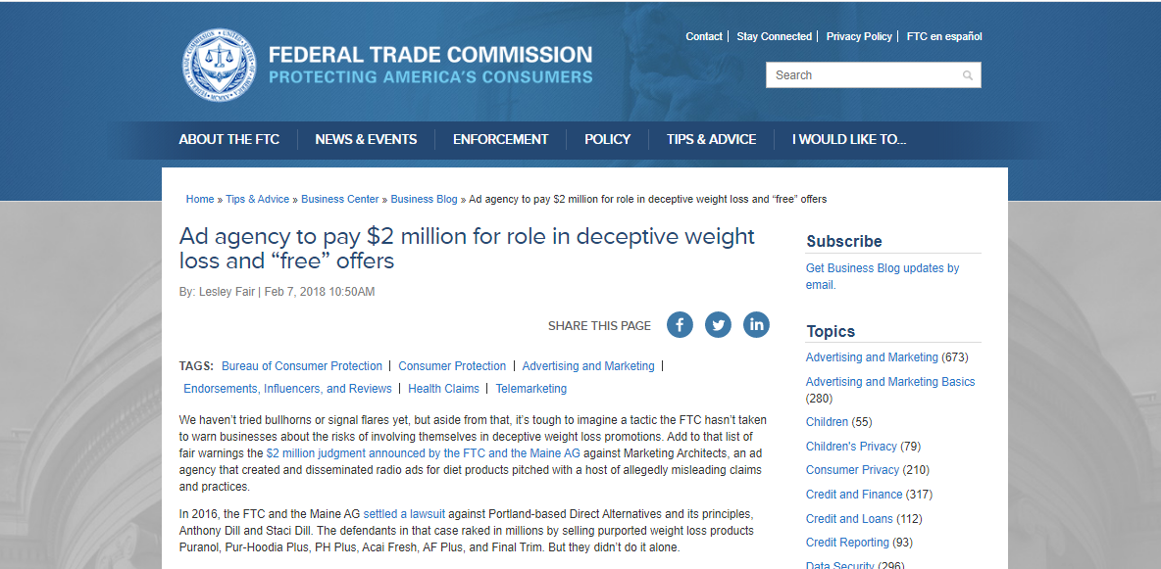Share this page on LinkedIn
The width and height of the screenshot is (1161, 569).
[x=757, y=325]
